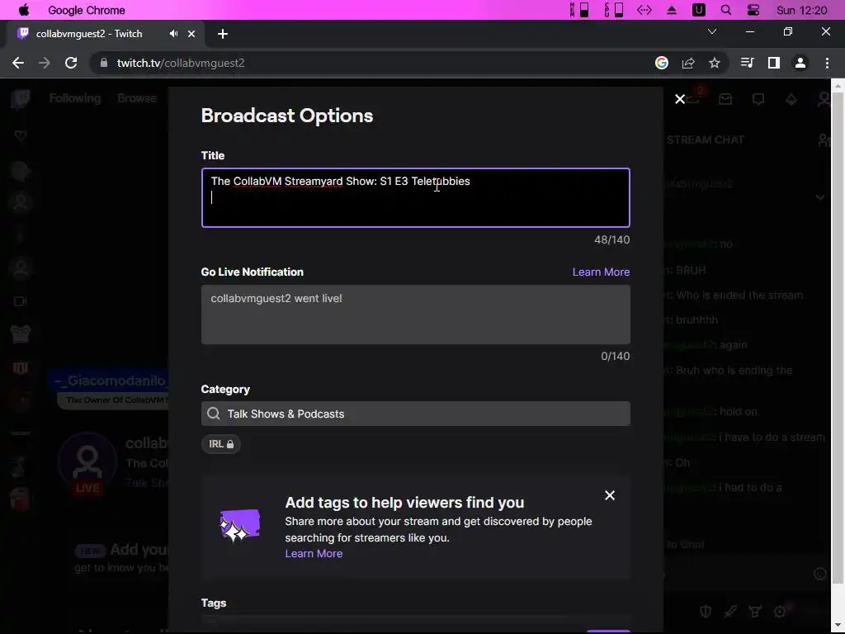Collapse the chat header chevron

pos(819,197)
